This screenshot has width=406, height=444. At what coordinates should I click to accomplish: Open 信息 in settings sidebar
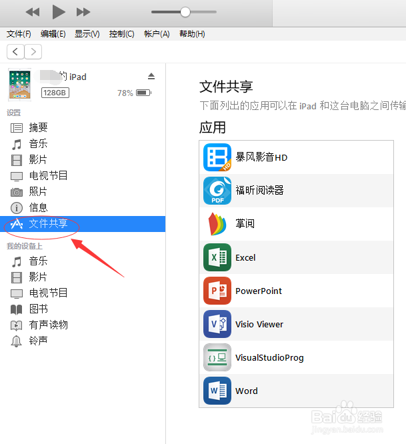[83, 207]
